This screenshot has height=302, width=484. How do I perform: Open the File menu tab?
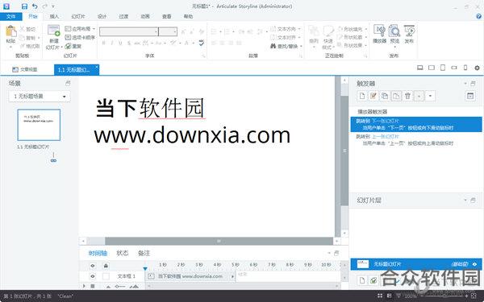(11, 16)
